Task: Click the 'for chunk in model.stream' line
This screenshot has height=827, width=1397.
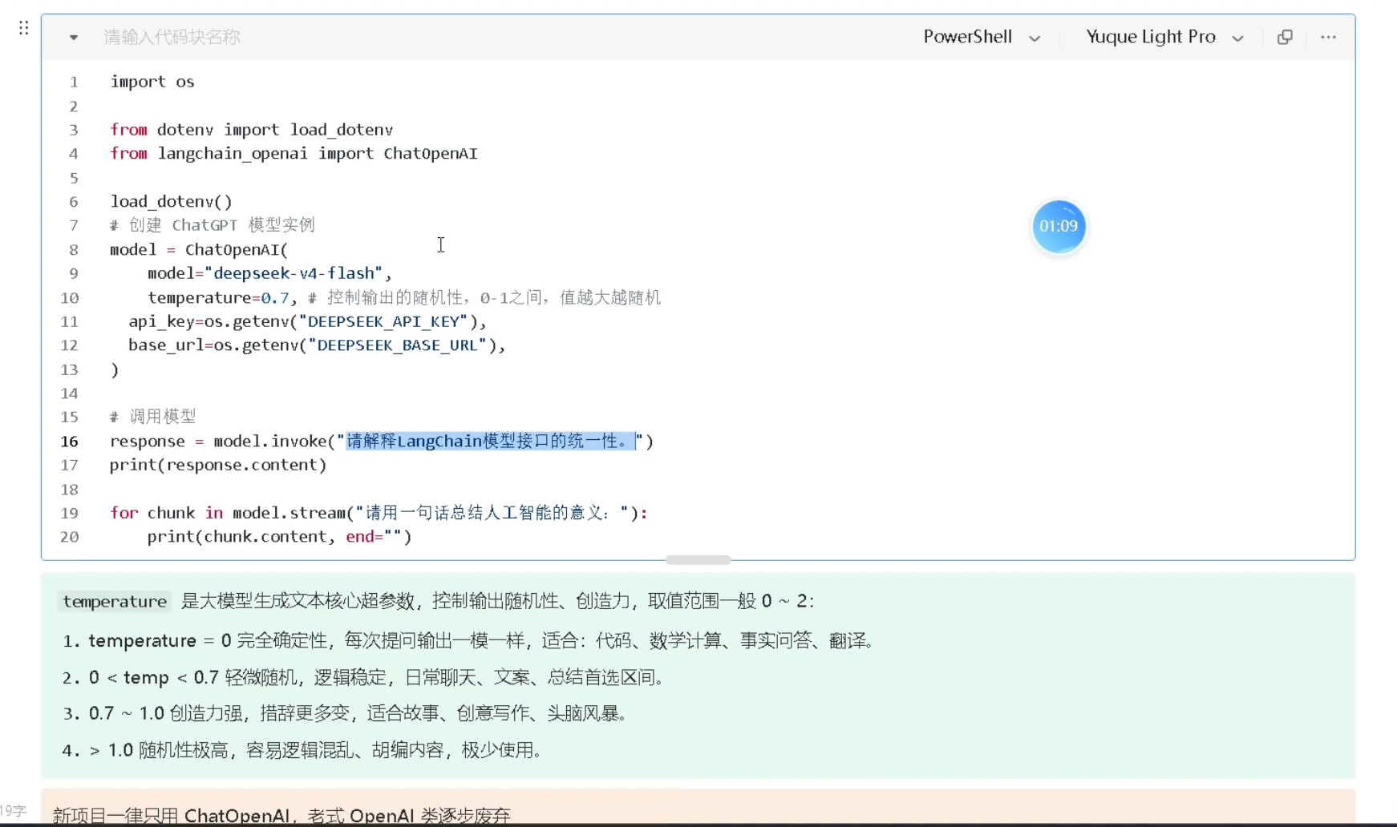Action: point(379,513)
